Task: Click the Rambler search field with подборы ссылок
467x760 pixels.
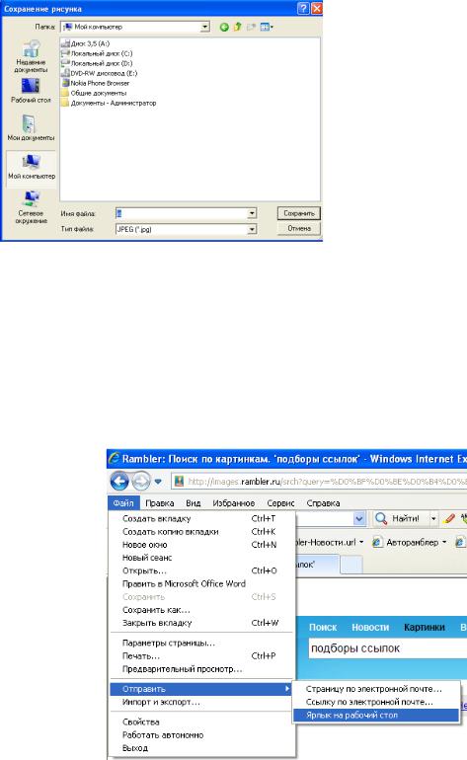Action: click(388, 649)
